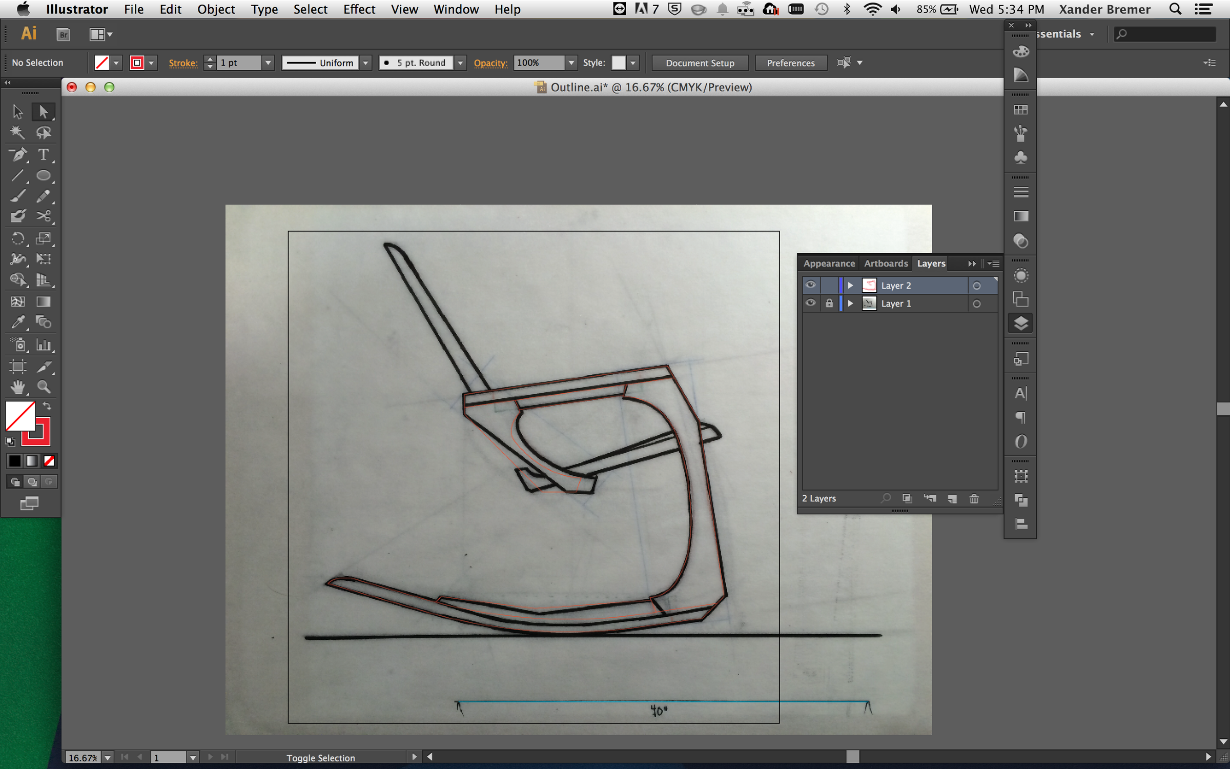Click the Delete Selection trash icon in Layers panel
1230x769 pixels.
974,498
